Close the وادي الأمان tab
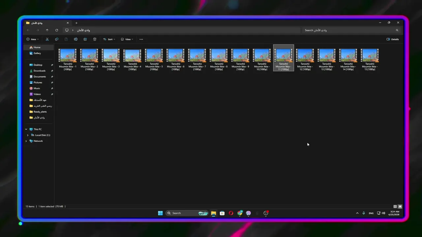This screenshot has height=237, width=422. [68, 23]
